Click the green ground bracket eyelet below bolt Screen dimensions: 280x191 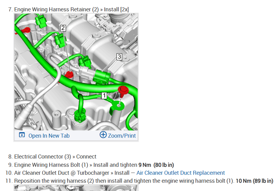pyautogui.click(x=116, y=106)
